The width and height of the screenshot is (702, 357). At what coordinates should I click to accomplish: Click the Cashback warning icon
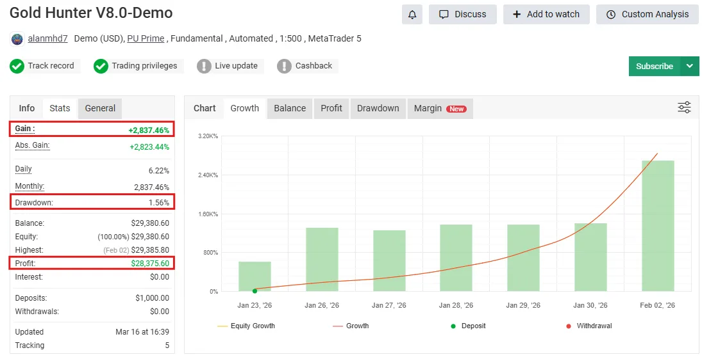[285, 66]
